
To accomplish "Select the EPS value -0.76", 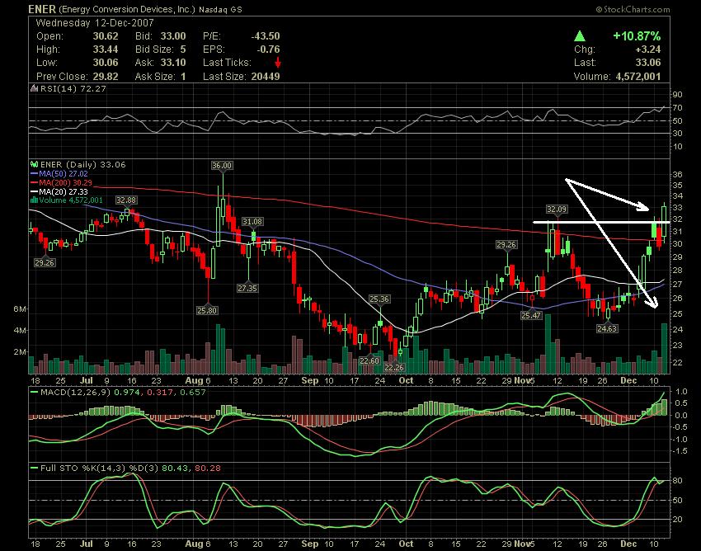I will (268, 49).
